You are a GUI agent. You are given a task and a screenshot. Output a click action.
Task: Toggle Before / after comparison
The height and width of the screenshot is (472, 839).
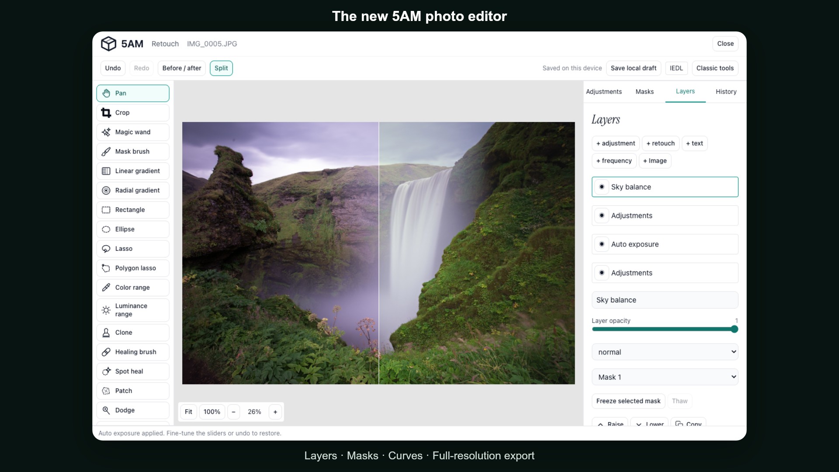(x=182, y=68)
